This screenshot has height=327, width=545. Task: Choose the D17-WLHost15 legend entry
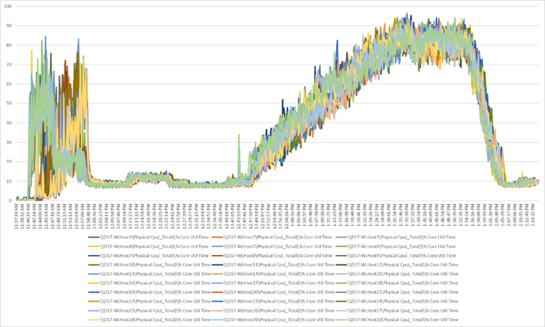click(397, 274)
